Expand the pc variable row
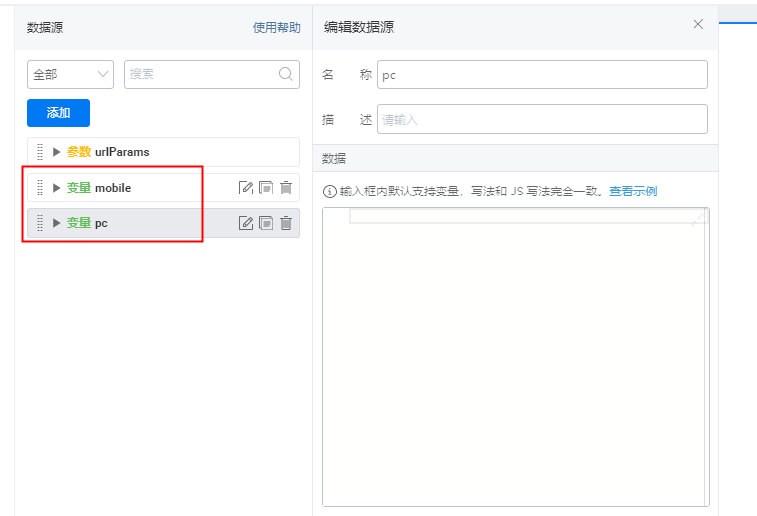Image resolution: width=757 pixels, height=516 pixels. 56,223
